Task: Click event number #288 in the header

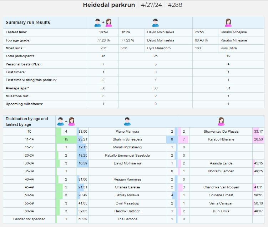Action: coord(175,5)
